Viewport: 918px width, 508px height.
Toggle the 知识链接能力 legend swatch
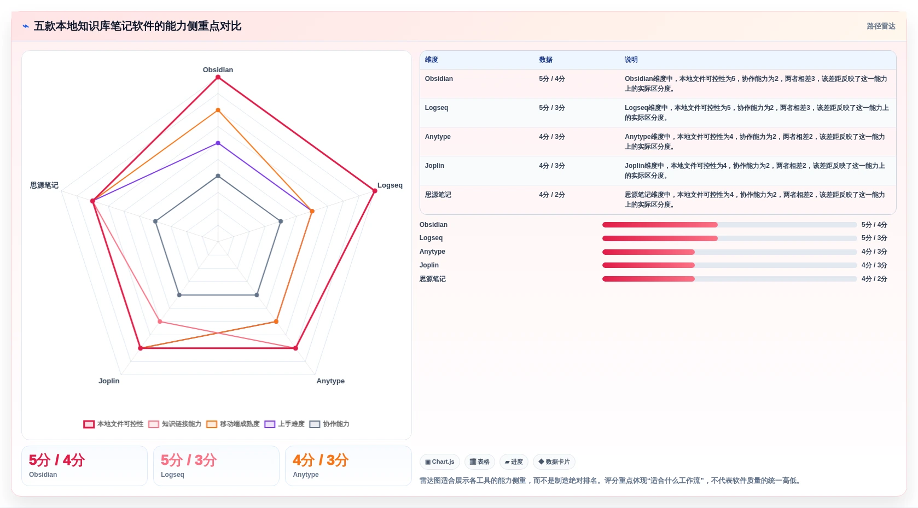click(154, 424)
